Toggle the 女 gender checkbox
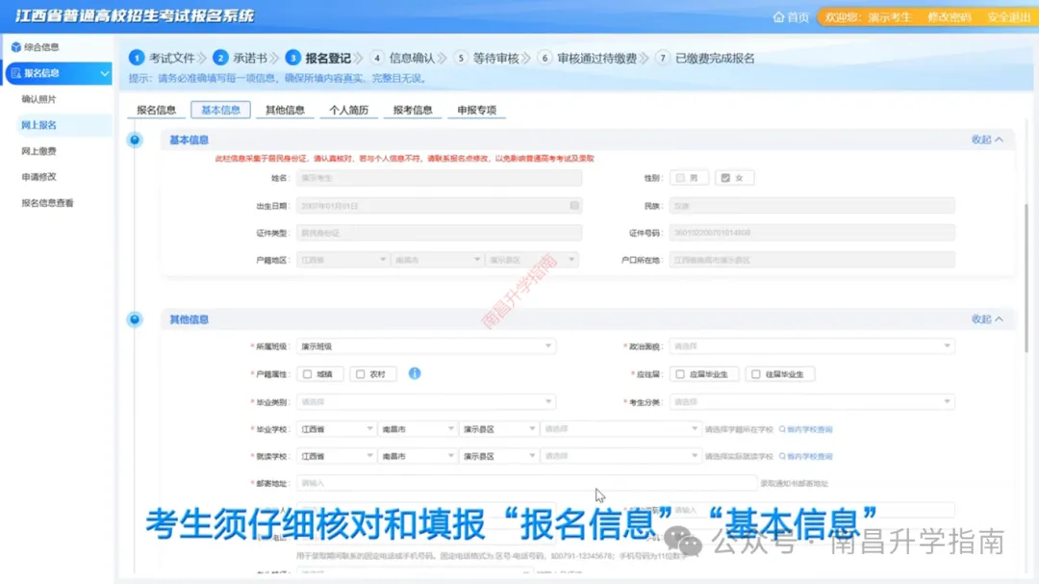Viewport: 1039px width, 584px height. tap(725, 178)
